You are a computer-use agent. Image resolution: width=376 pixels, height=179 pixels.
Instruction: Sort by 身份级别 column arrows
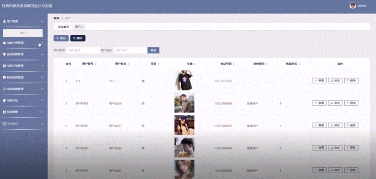tap(267, 64)
